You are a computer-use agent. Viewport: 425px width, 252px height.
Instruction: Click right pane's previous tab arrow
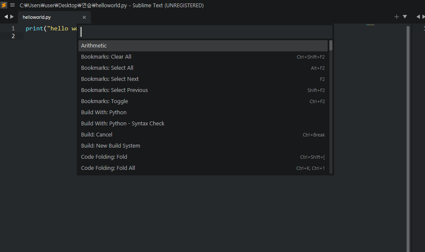(418, 17)
